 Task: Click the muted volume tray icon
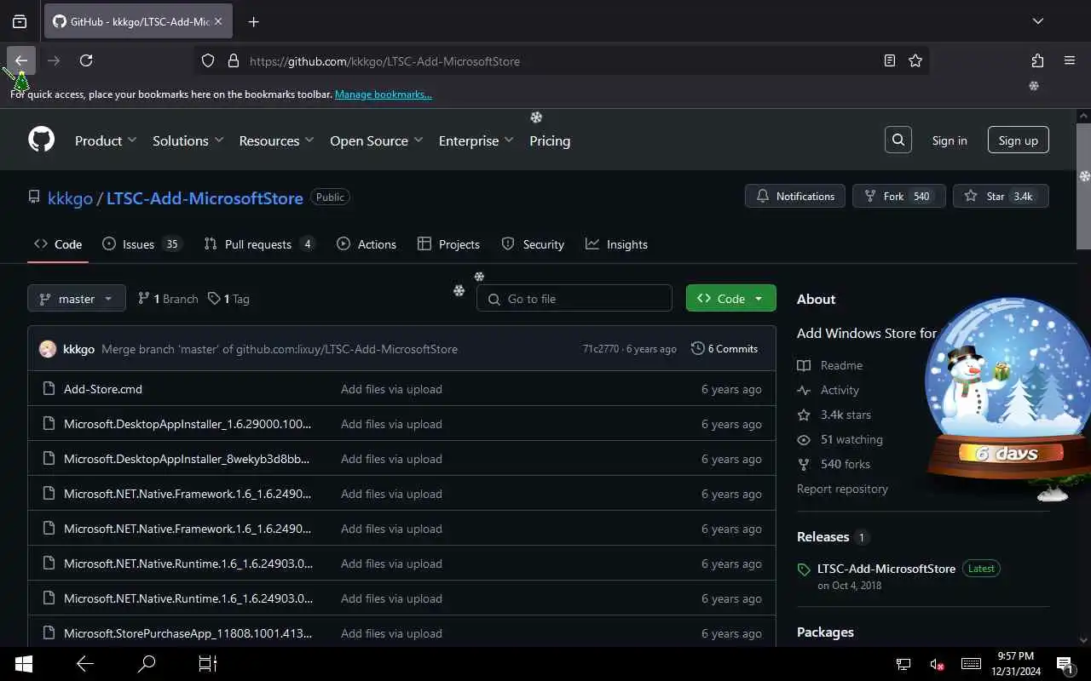(x=937, y=664)
